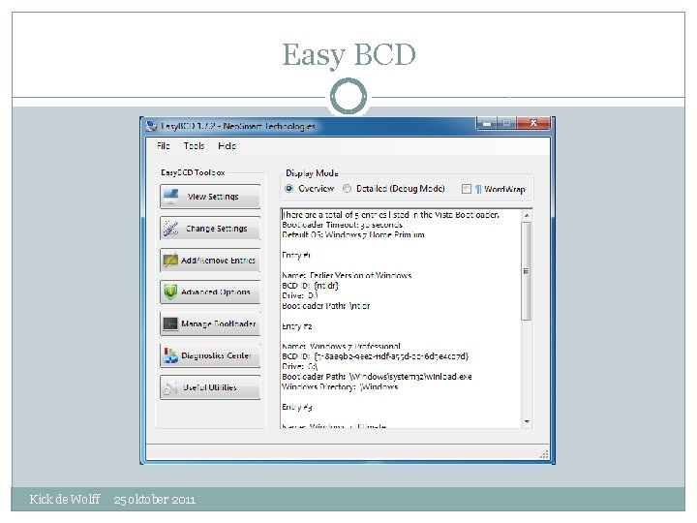Viewport: 697px width, 523px height.
Task: Click the 'Entry #2' heading text
Action: (297, 326)
